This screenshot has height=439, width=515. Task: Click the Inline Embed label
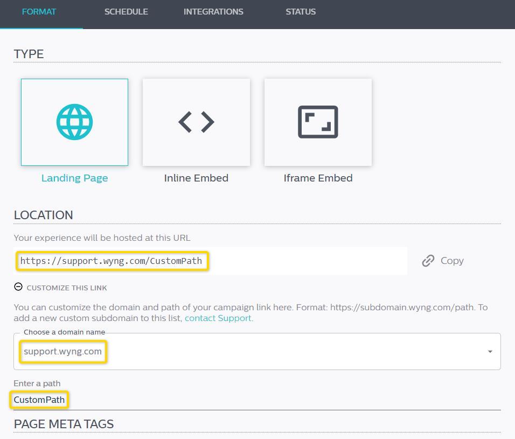click(196, 178)
